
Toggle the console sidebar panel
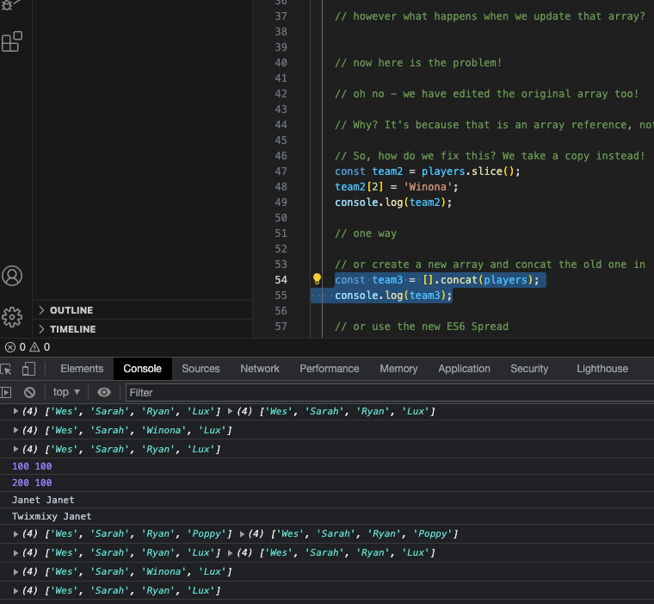[x=6, y=392]
